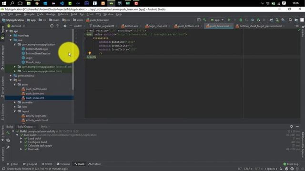Open the Event Log
This screenshot has width=305, height=171.
point(291,164)
